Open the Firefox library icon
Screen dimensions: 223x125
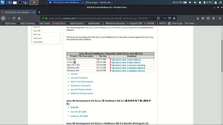tap(203, 18)
